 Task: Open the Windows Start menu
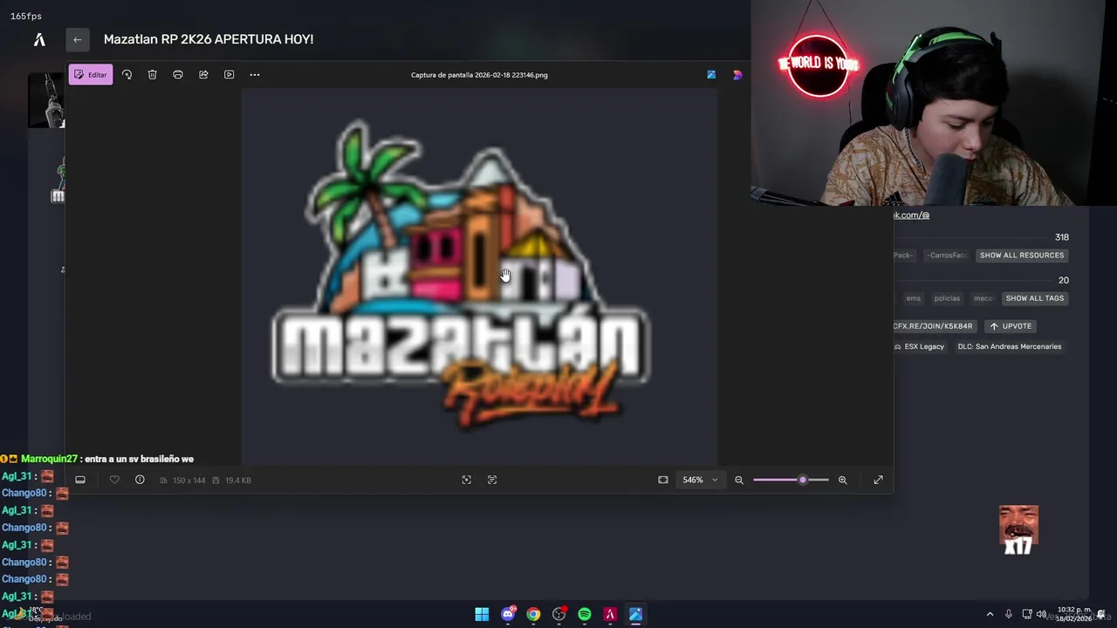[482, 614]
